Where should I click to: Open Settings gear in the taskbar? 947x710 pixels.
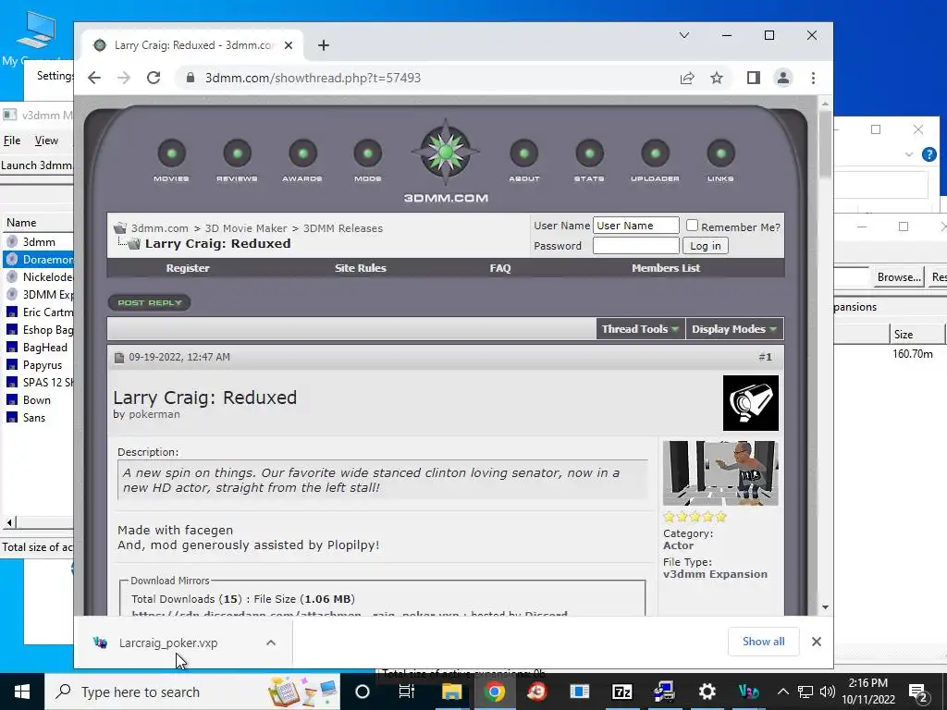pos(707,692)
